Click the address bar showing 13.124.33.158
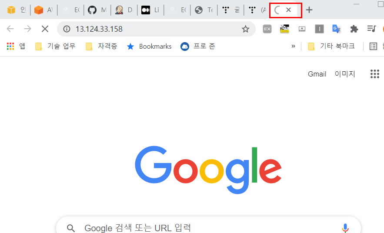 pos(156,29)
